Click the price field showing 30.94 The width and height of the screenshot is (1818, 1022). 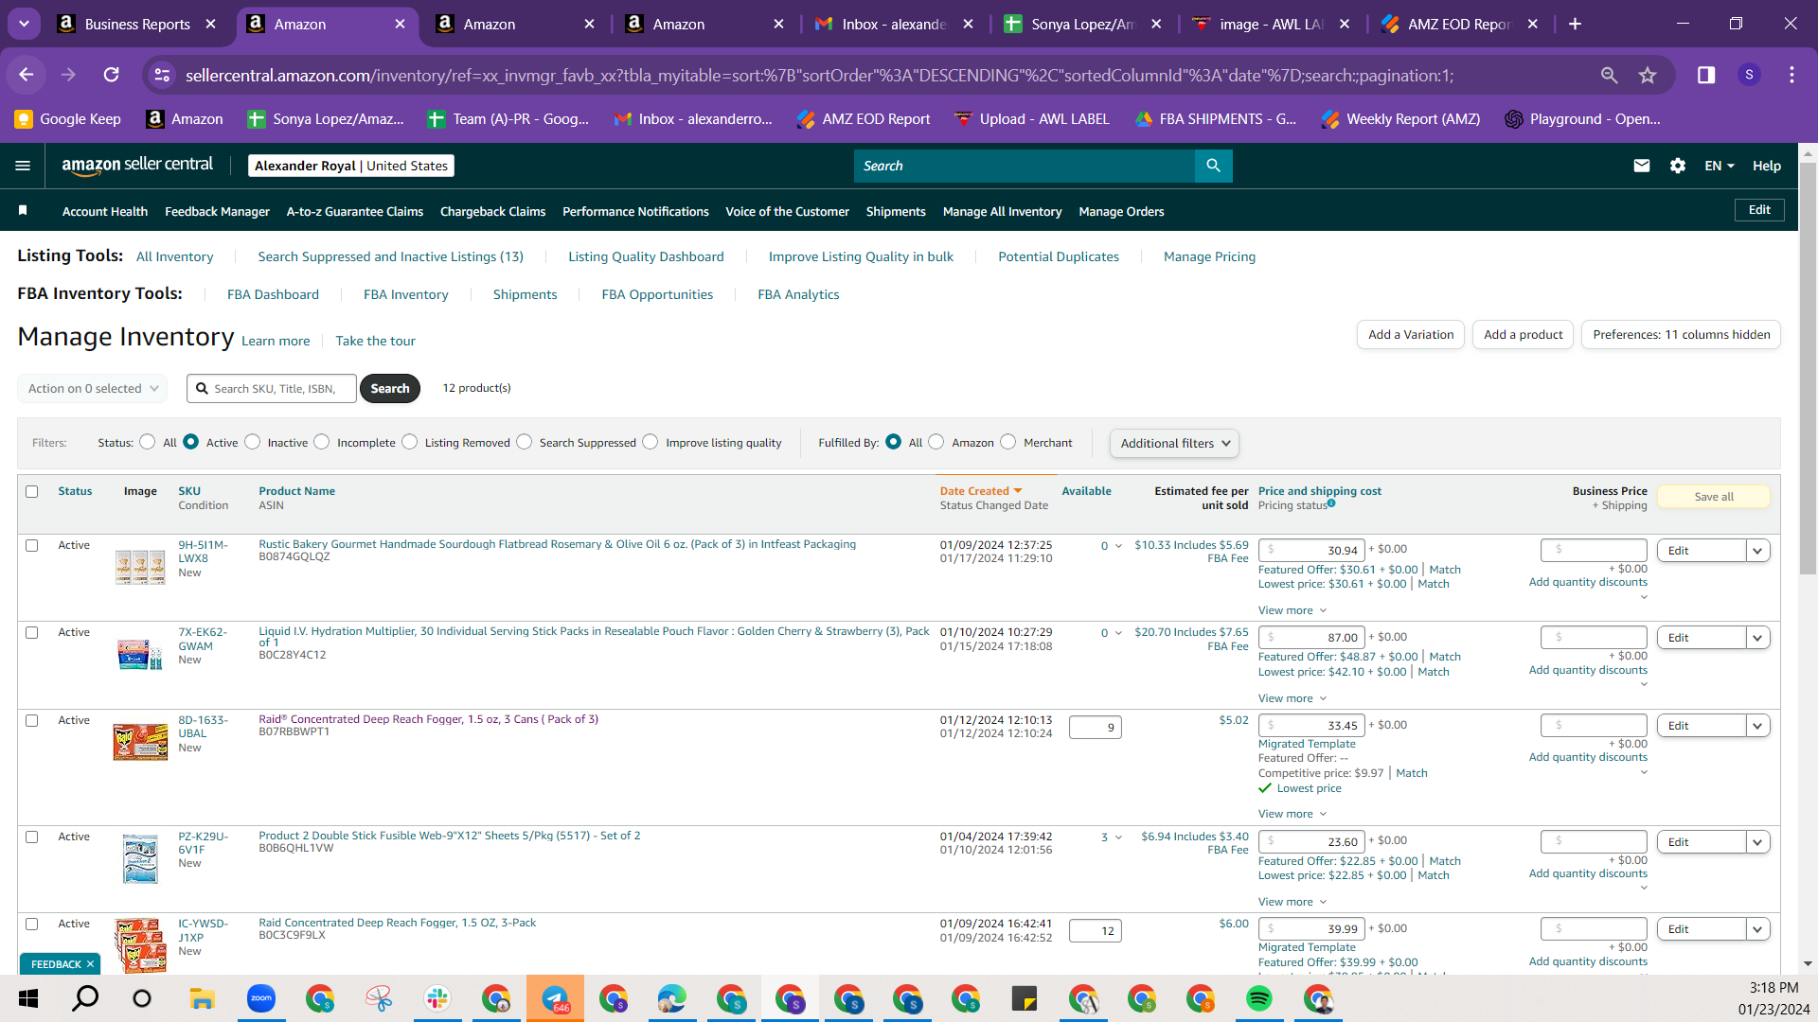[x=1311, y=550]
